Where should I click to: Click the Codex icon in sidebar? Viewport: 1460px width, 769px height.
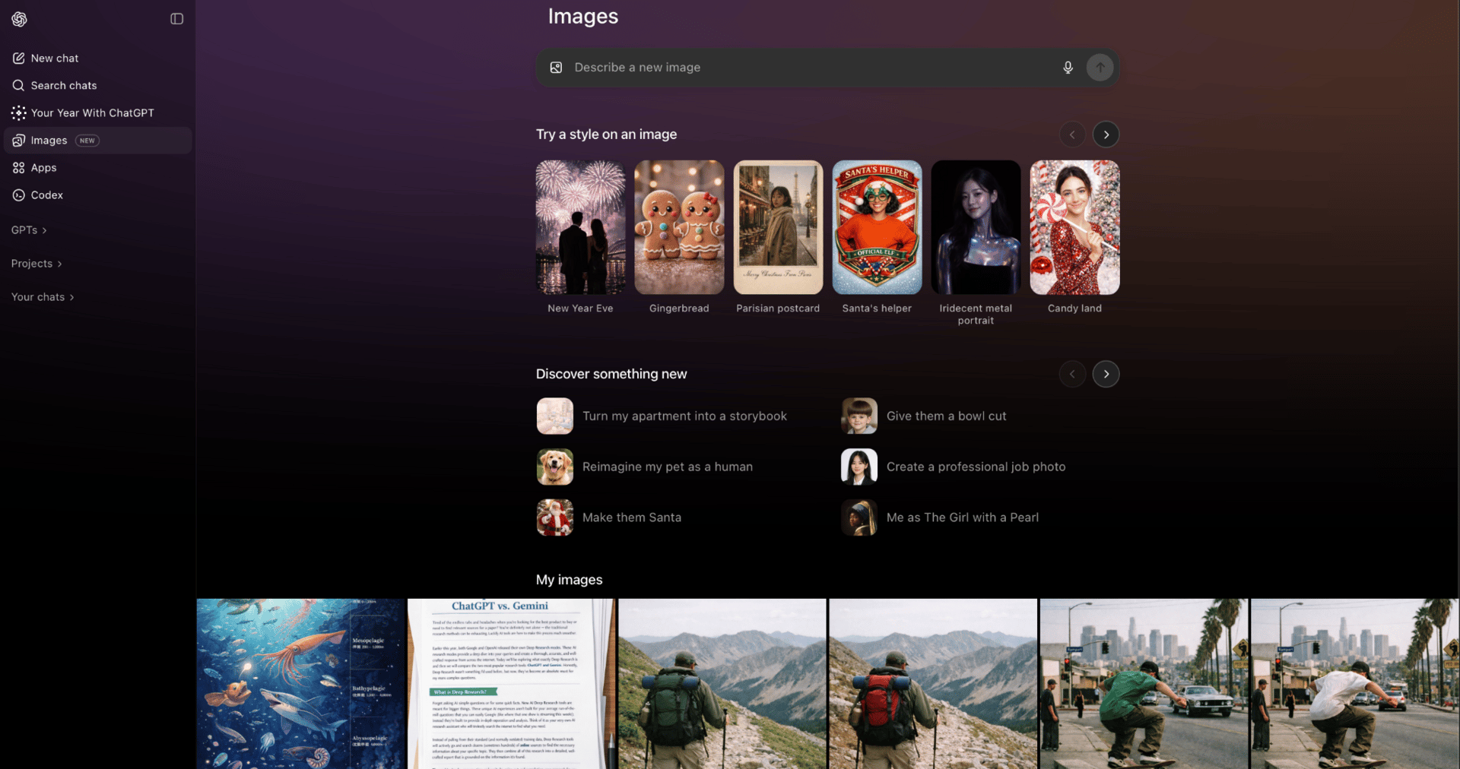19,195
